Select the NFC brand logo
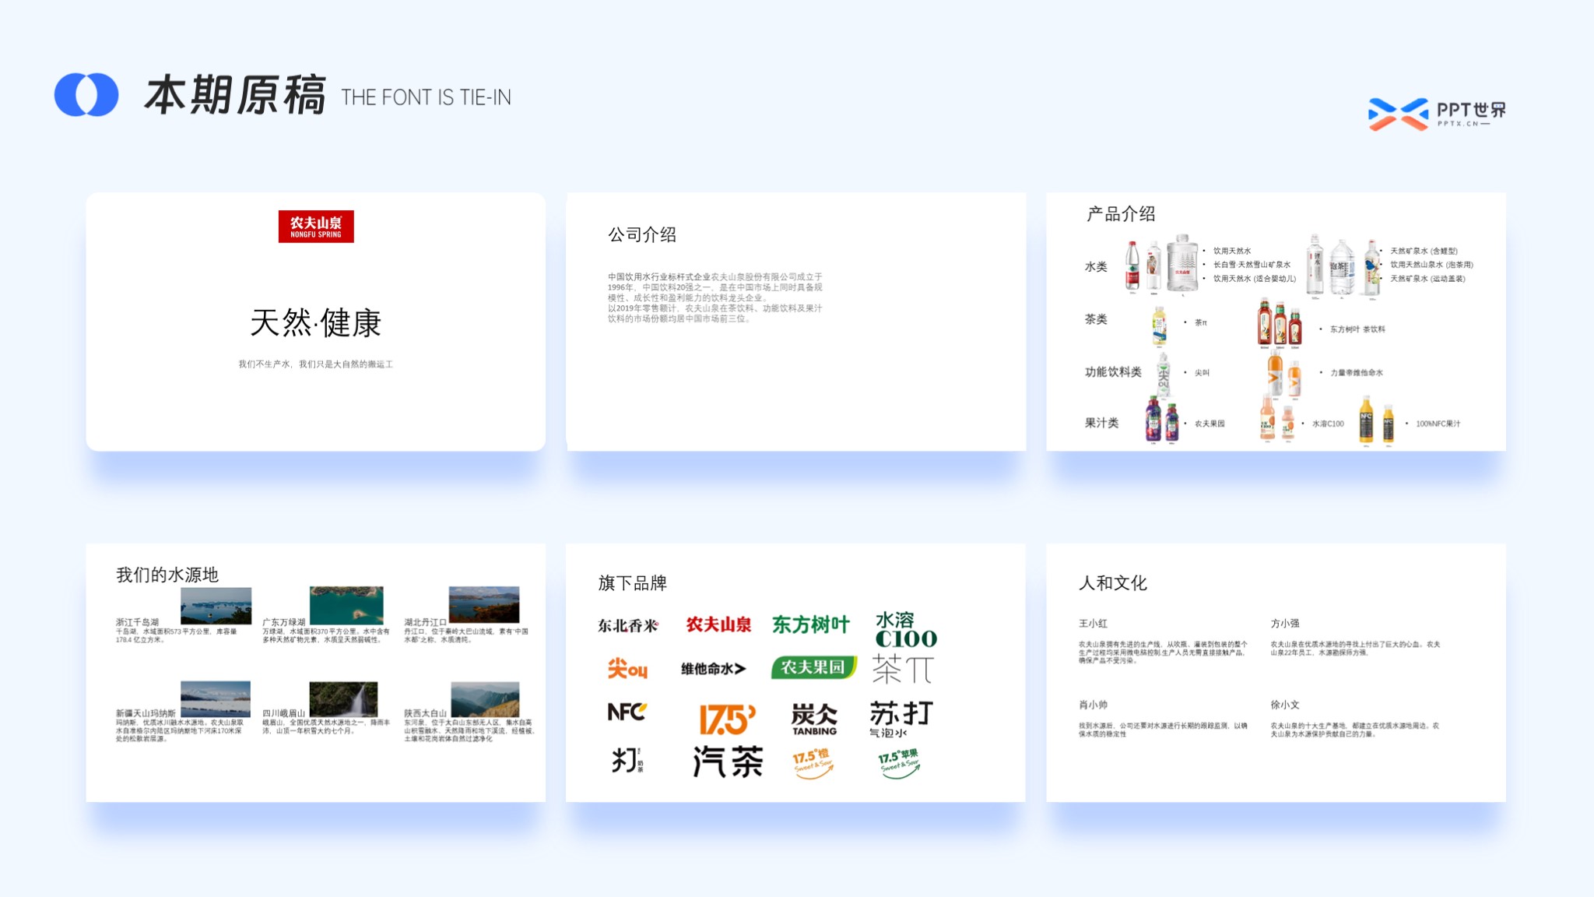The height and width of the screenshot is (897, 1594). click(x=627, y=712)
